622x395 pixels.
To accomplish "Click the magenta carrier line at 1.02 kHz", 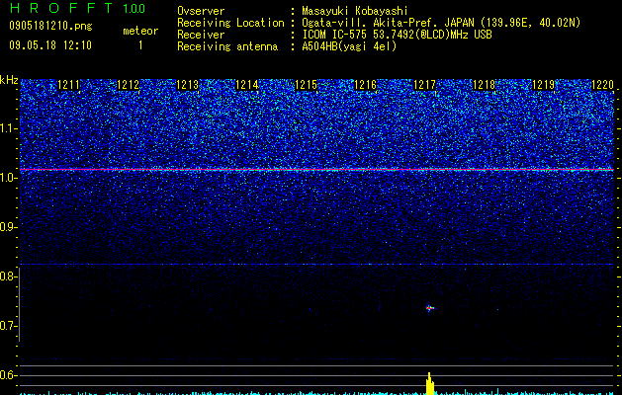I will [x=316, y=170].
